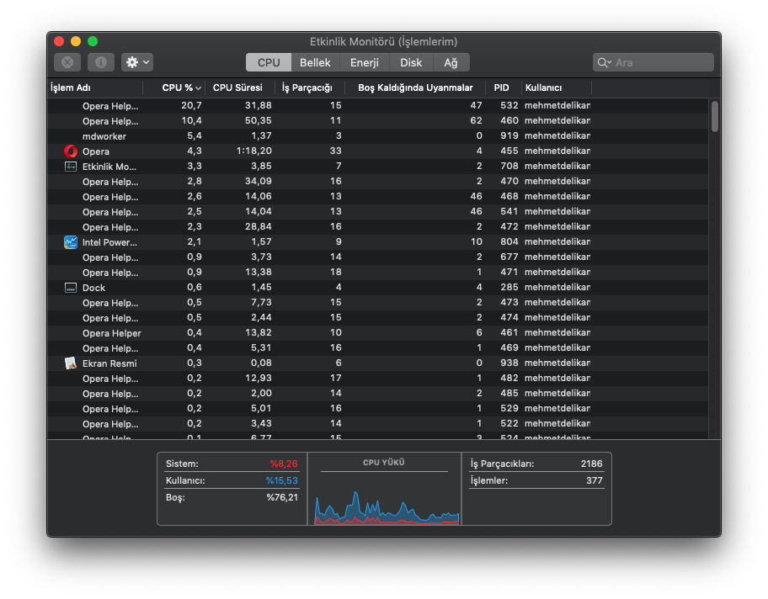Click the vertical scrollbar of process list

(715, 117)
